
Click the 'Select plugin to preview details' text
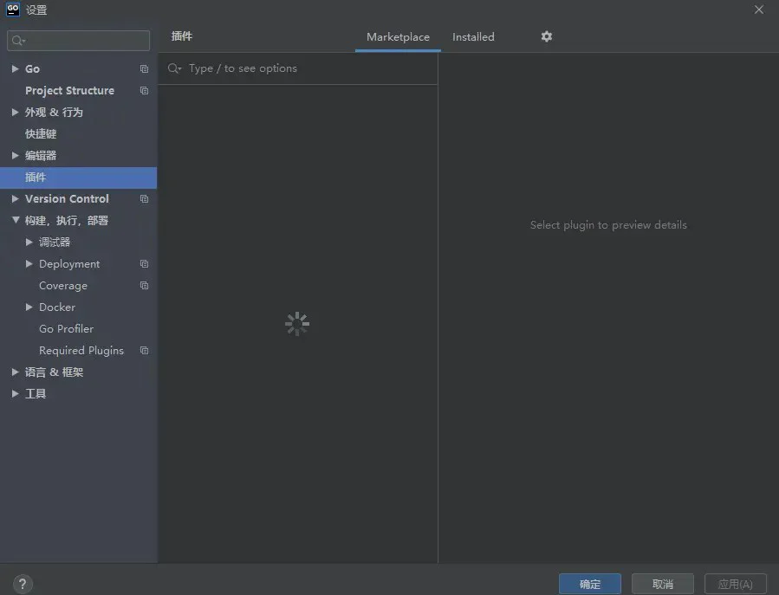pyautogui.click(x=608, y=225)
